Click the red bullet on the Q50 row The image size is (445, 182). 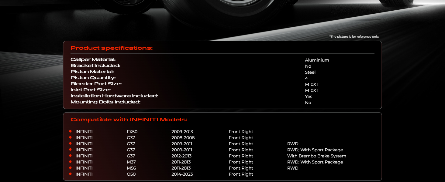click(70, 174)
